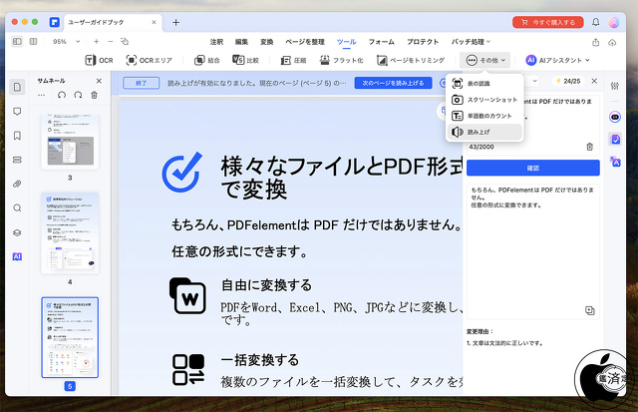Open the AIアシスタント dropdown
The height and width of the screenshot is (412, 638).
pos(557,60)
